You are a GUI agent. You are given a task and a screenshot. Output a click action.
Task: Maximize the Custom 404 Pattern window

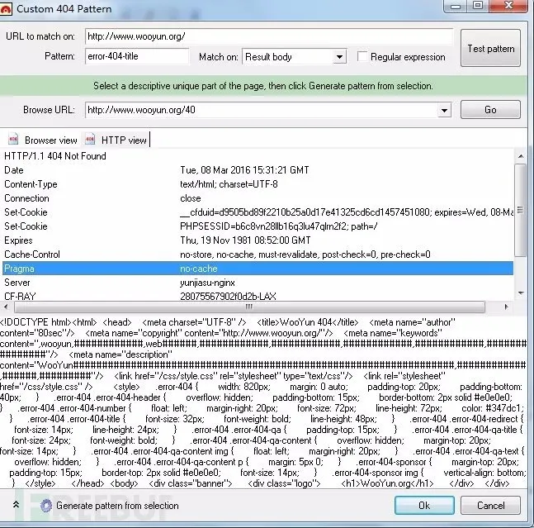pos(478,6)
